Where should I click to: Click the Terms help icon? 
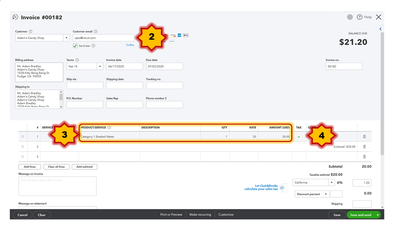click(x=77, y=60)
